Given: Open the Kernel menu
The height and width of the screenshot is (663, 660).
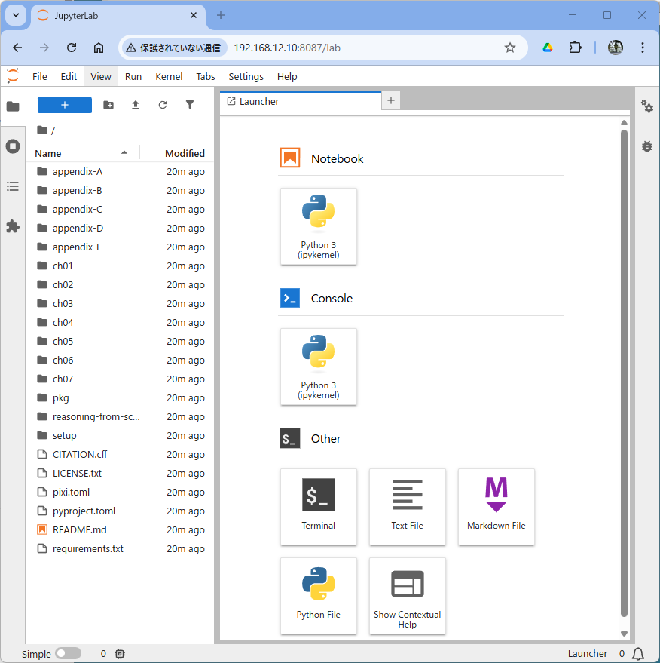Looking at the screenshot, I should 169,76.
